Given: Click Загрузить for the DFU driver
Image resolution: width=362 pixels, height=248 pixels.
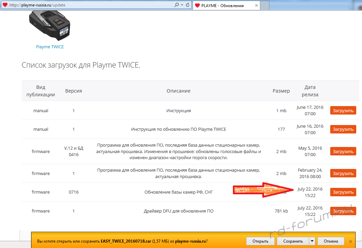Looking at the screenshot, I should click(x=343, y=211).
